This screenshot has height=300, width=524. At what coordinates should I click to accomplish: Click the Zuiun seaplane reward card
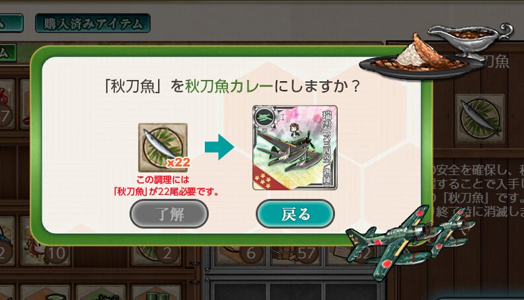pos(295,147)
